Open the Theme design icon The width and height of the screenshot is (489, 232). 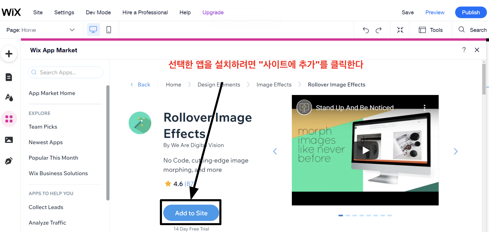point(9,98)
